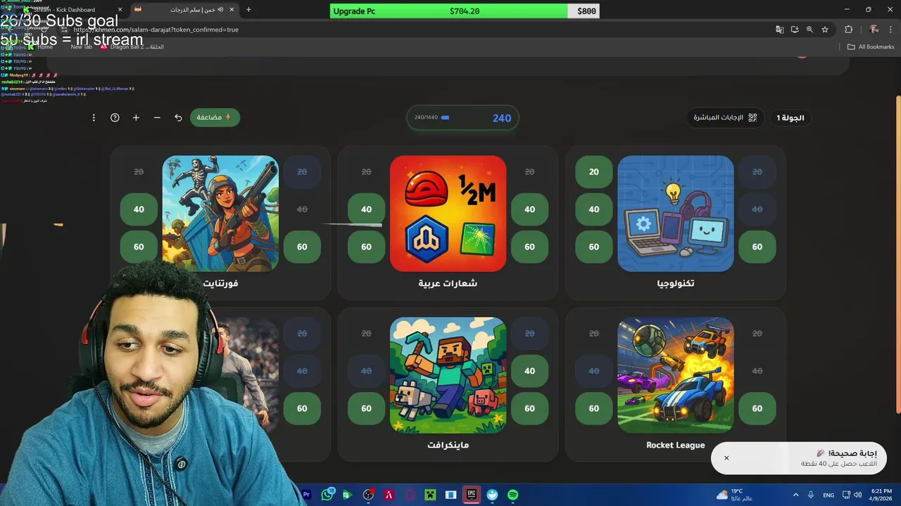Close the Kick Dashboard tab

120,10
